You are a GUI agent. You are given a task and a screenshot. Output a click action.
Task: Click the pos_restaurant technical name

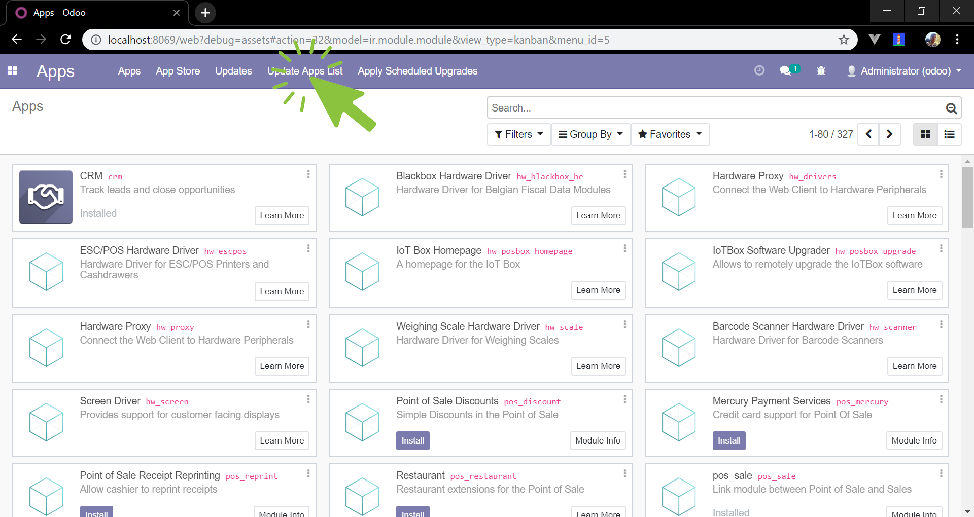click(x=483, y=476)
